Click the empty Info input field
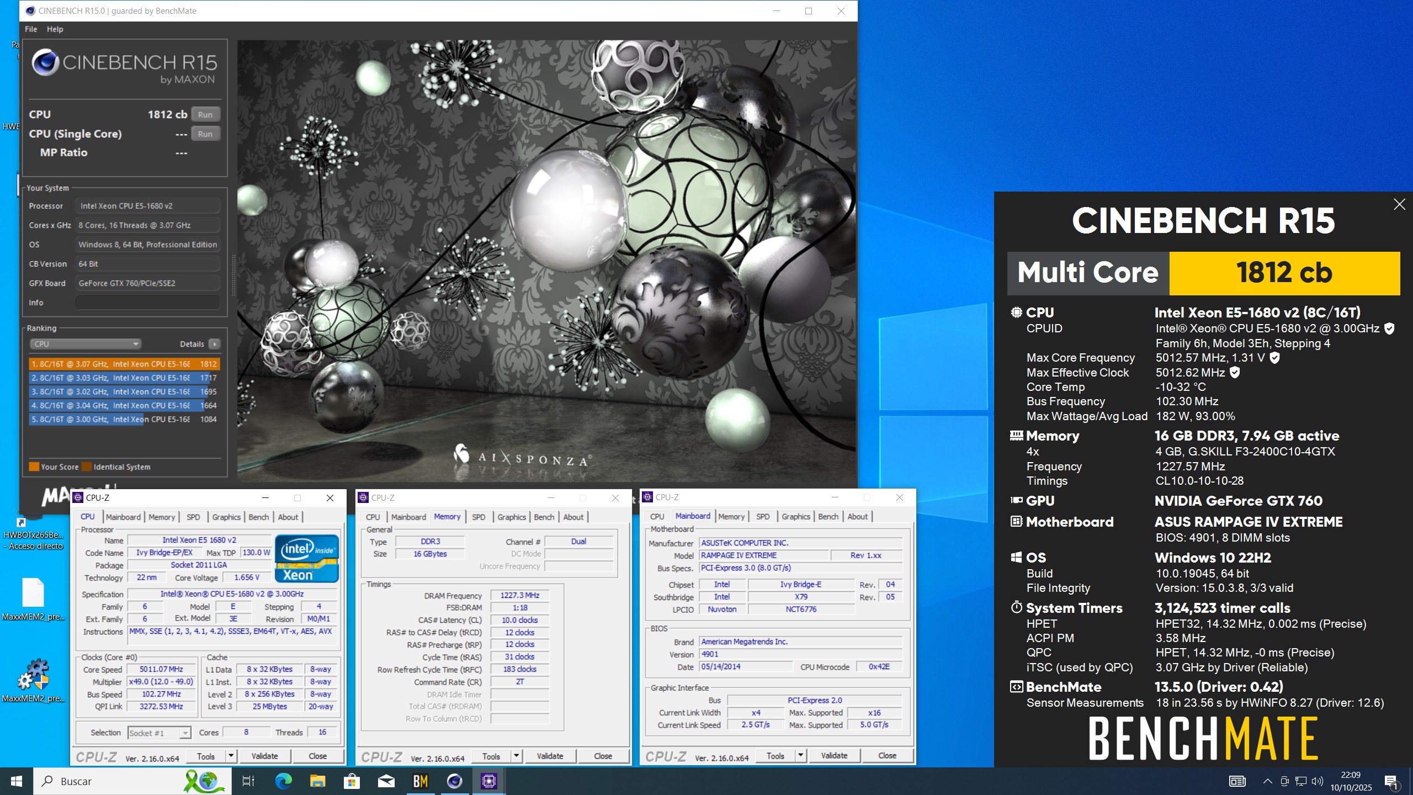 click(147, 303)
